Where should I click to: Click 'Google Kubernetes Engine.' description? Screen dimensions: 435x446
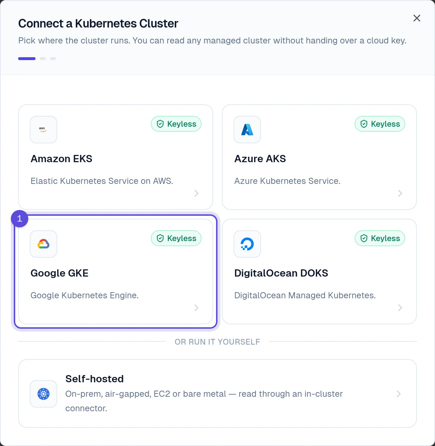tap(84, 295)
